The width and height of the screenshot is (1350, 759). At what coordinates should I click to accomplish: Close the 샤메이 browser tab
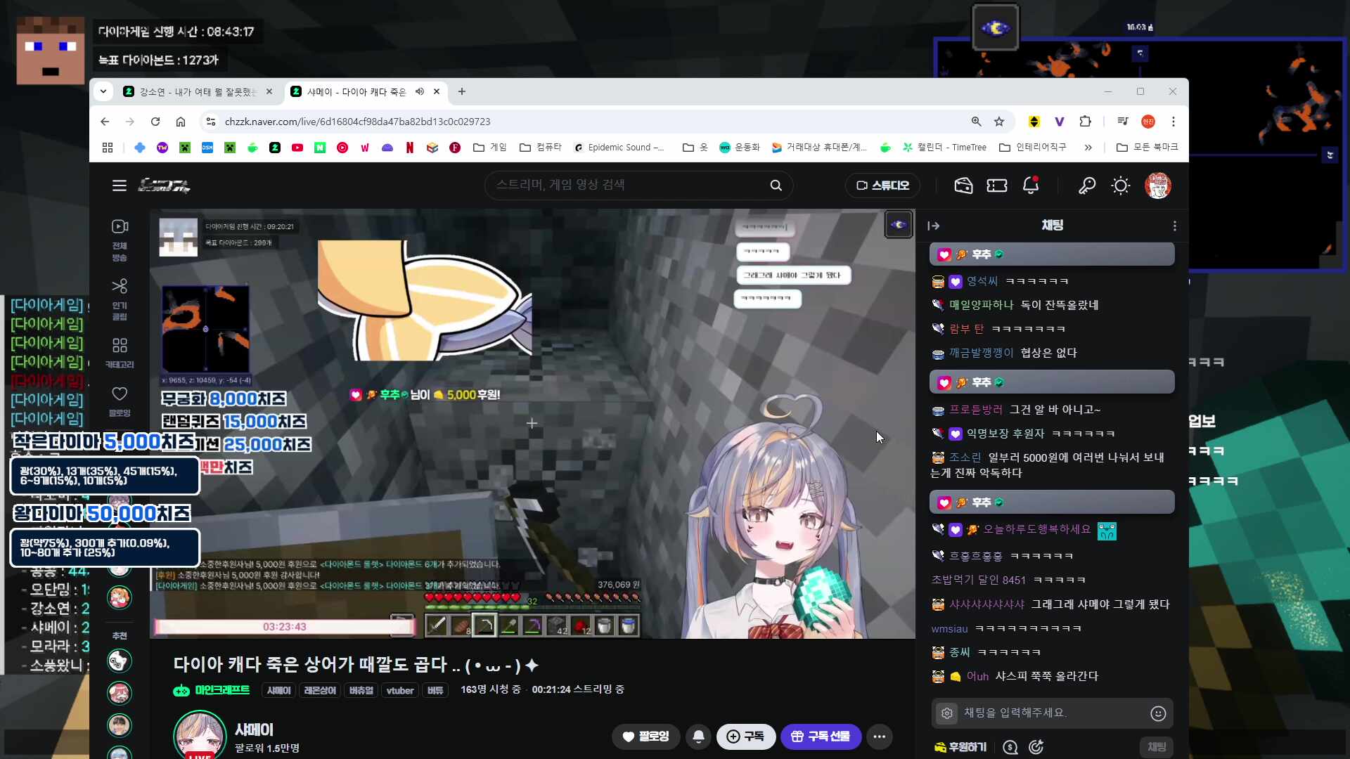tap(437, 91)
